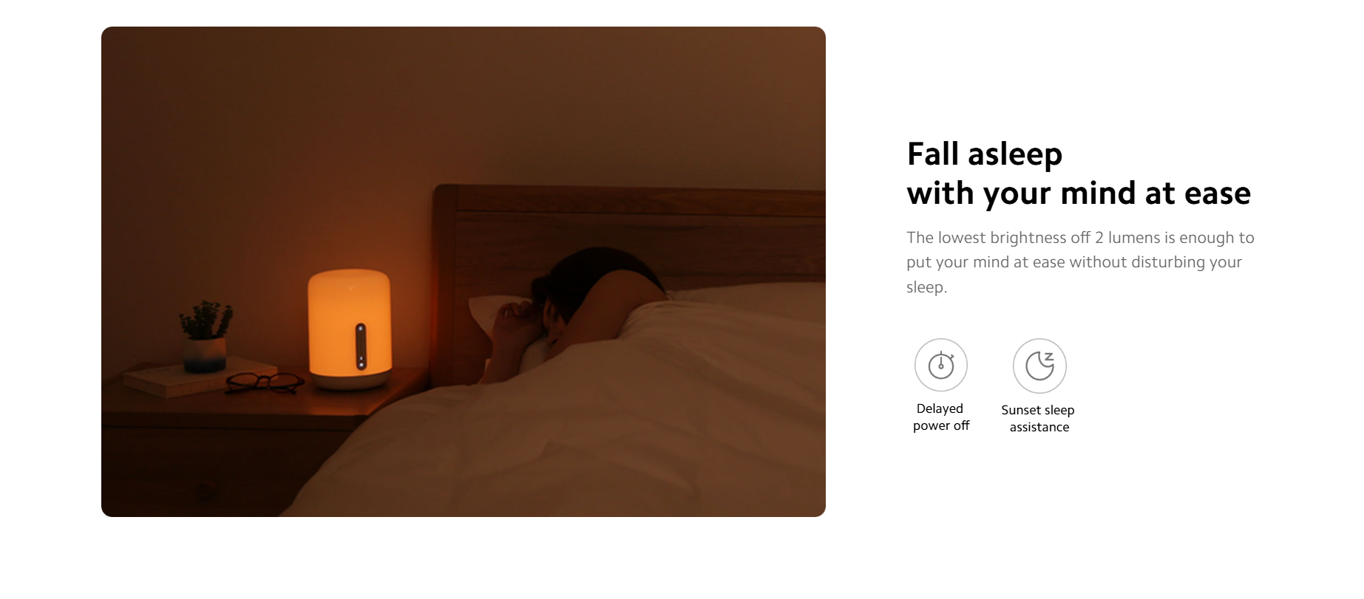
Task: Click the wooden headboard of the bed
Action: pyautogui.click(x=628, y=229)
